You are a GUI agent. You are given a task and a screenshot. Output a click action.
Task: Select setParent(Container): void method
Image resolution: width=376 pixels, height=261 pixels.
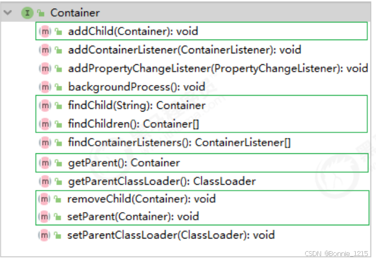(133, 216)
